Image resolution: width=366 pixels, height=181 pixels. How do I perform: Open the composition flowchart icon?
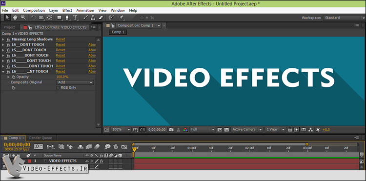click(310, 130)
